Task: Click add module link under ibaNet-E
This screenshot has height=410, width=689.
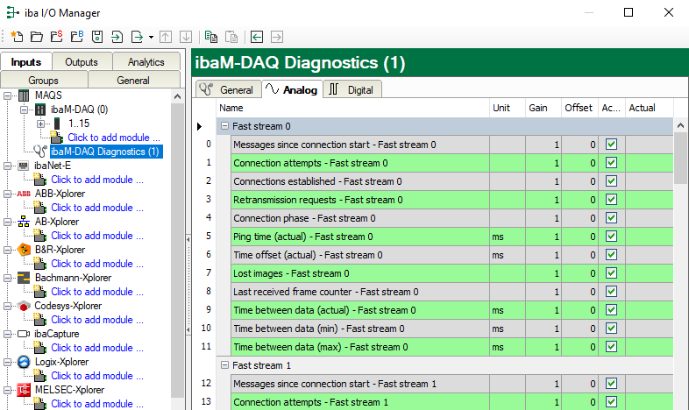Action: (x=96, y=180)
